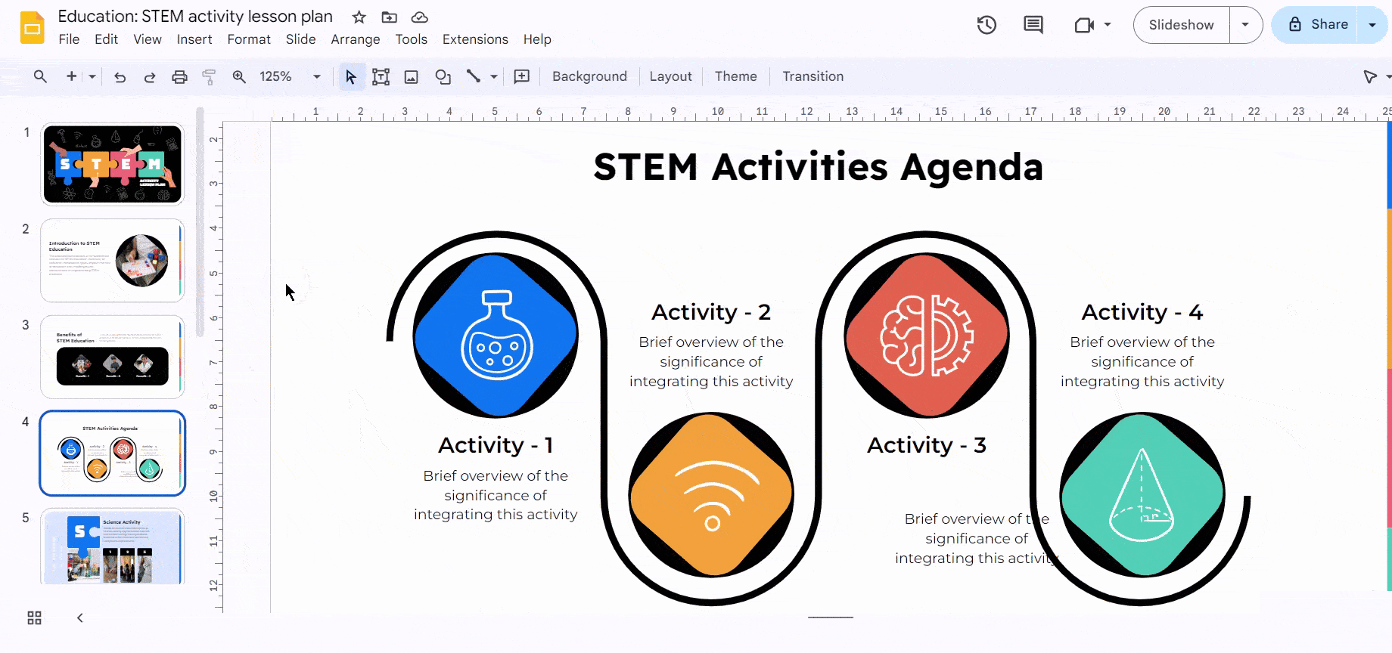This screenshot has height=653, width=1392.
Task: Open the comments panel icon
Action: [x=1033, y=25]
